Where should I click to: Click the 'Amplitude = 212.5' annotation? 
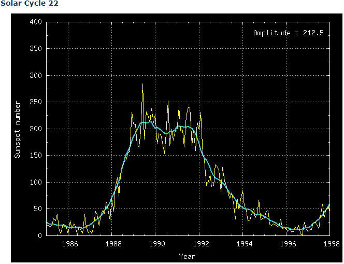click(x=289, y=33)
